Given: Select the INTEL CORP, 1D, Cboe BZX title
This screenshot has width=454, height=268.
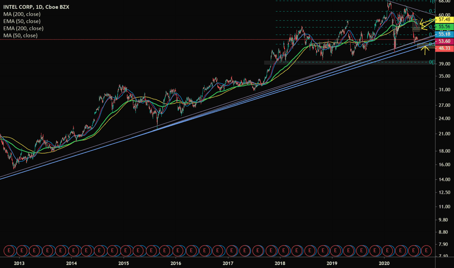Looking at the screenshot, I should (x=36, y=7).
